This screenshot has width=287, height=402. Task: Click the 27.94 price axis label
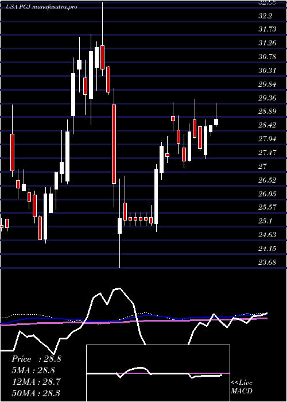click(267, 139)
